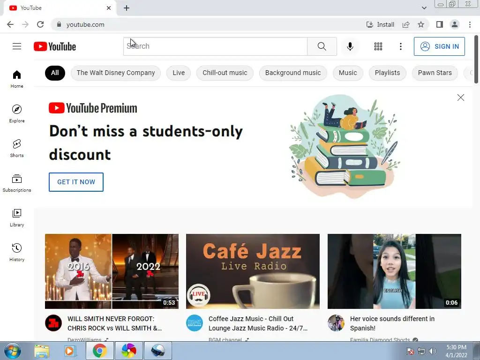Select the All filter chip
Viewport: 480px width, 360px height.
click(x=55, y=73)
